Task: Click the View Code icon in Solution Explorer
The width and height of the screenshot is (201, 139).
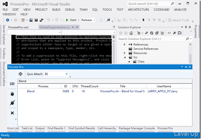Action: [169, 33]
